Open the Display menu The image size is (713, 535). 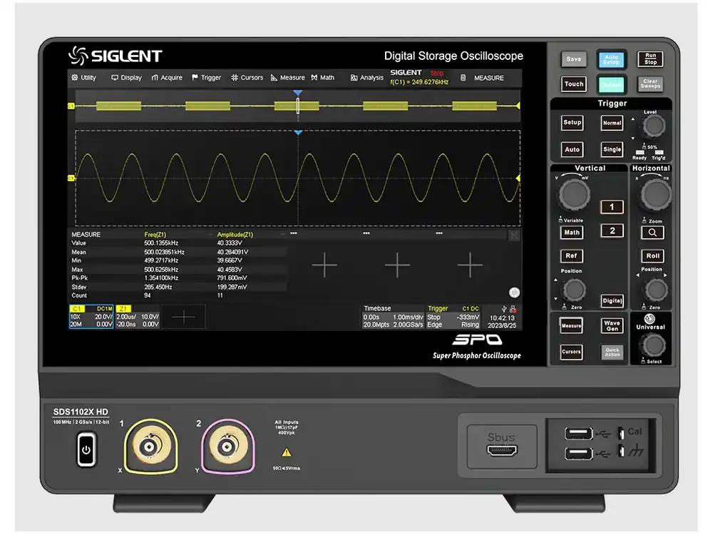coord(126,78)
